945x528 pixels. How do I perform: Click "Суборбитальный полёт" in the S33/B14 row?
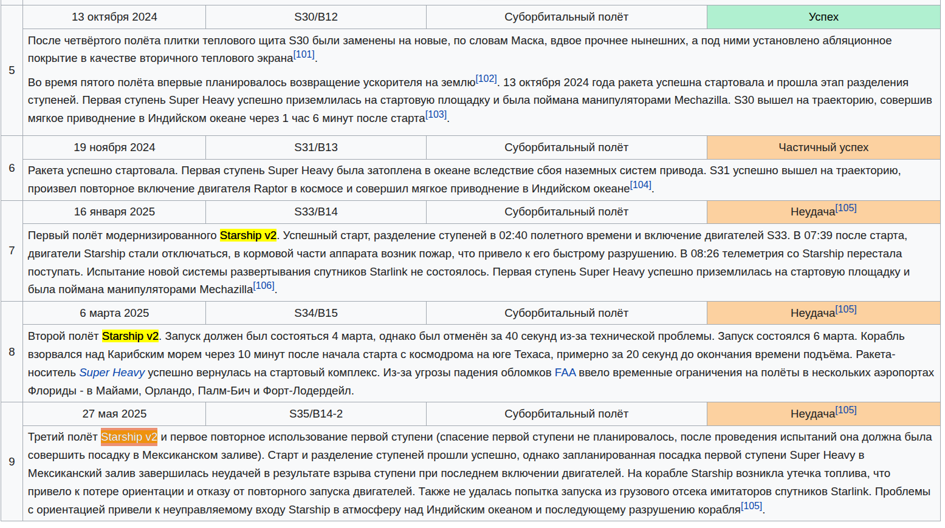coord(566,212)
